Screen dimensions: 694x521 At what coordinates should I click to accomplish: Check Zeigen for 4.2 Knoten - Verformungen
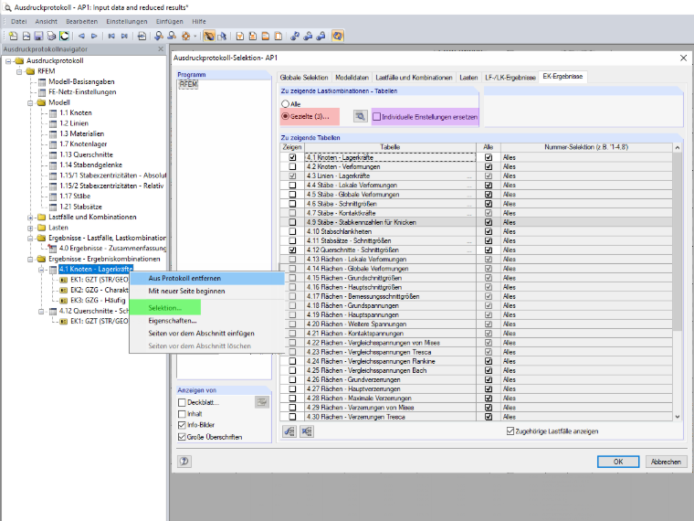[292, 166]
